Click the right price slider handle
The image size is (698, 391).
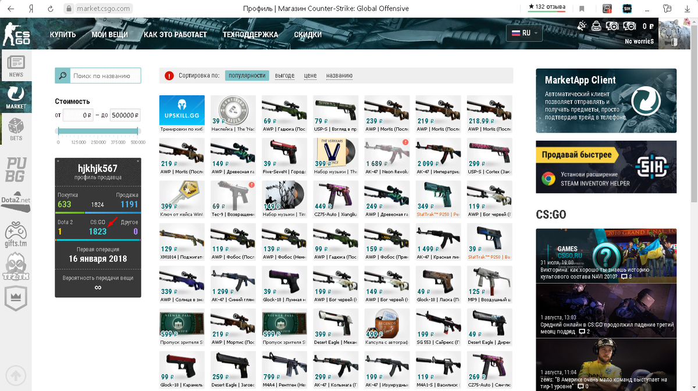[x=138, y=131]
